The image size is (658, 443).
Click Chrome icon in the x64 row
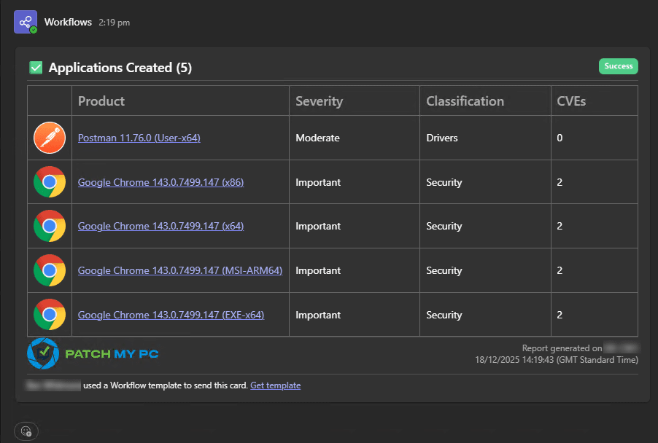click(x=50, y=227)
